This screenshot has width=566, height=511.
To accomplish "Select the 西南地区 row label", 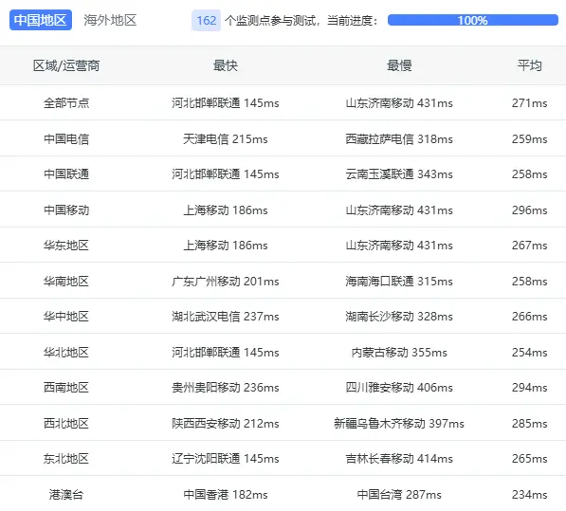I will pyautogui.click(x=66, y=388).
